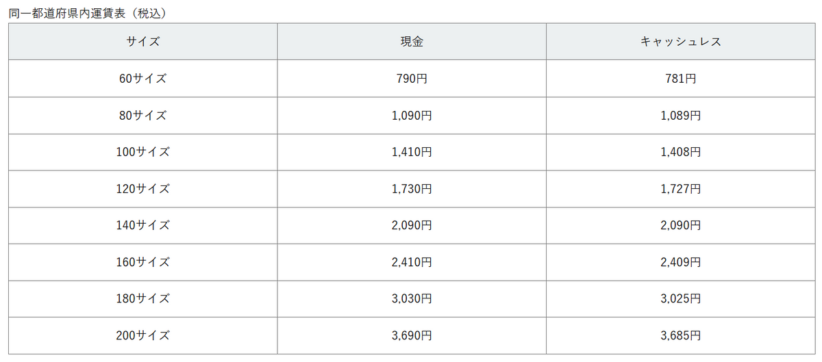Select the 180サイズ row label
Viewport: 822px width, 362px height.
[142, 299]
